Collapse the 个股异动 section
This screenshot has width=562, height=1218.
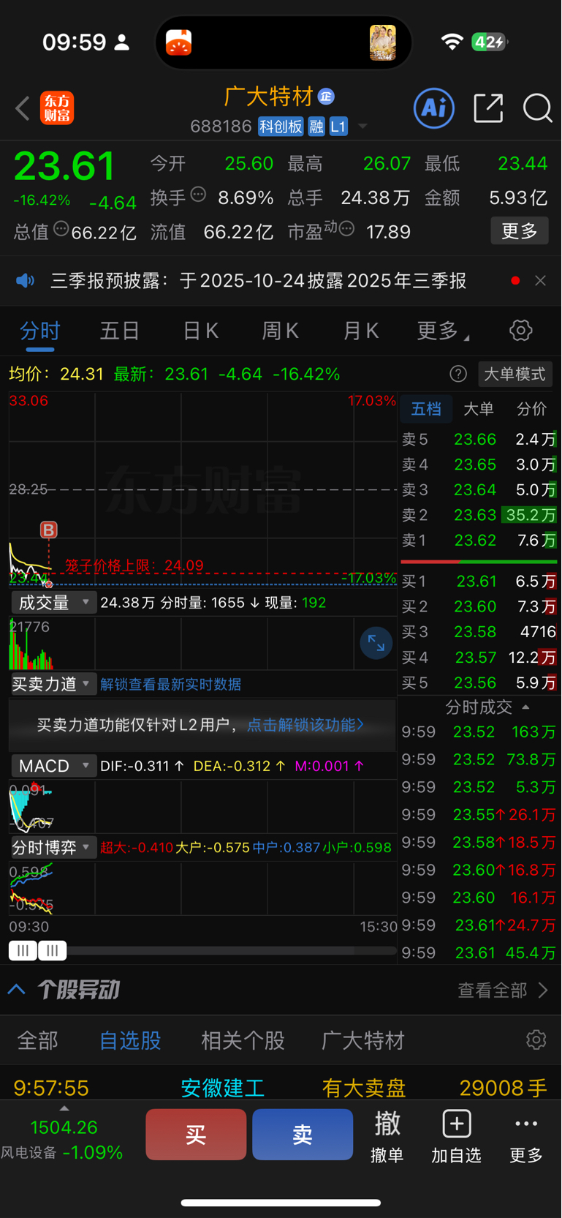point(17,990)
